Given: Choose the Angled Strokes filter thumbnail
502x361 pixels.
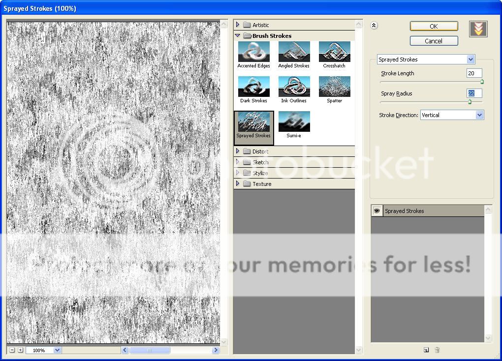Looking at the screenshot, I should pos(294,52).
